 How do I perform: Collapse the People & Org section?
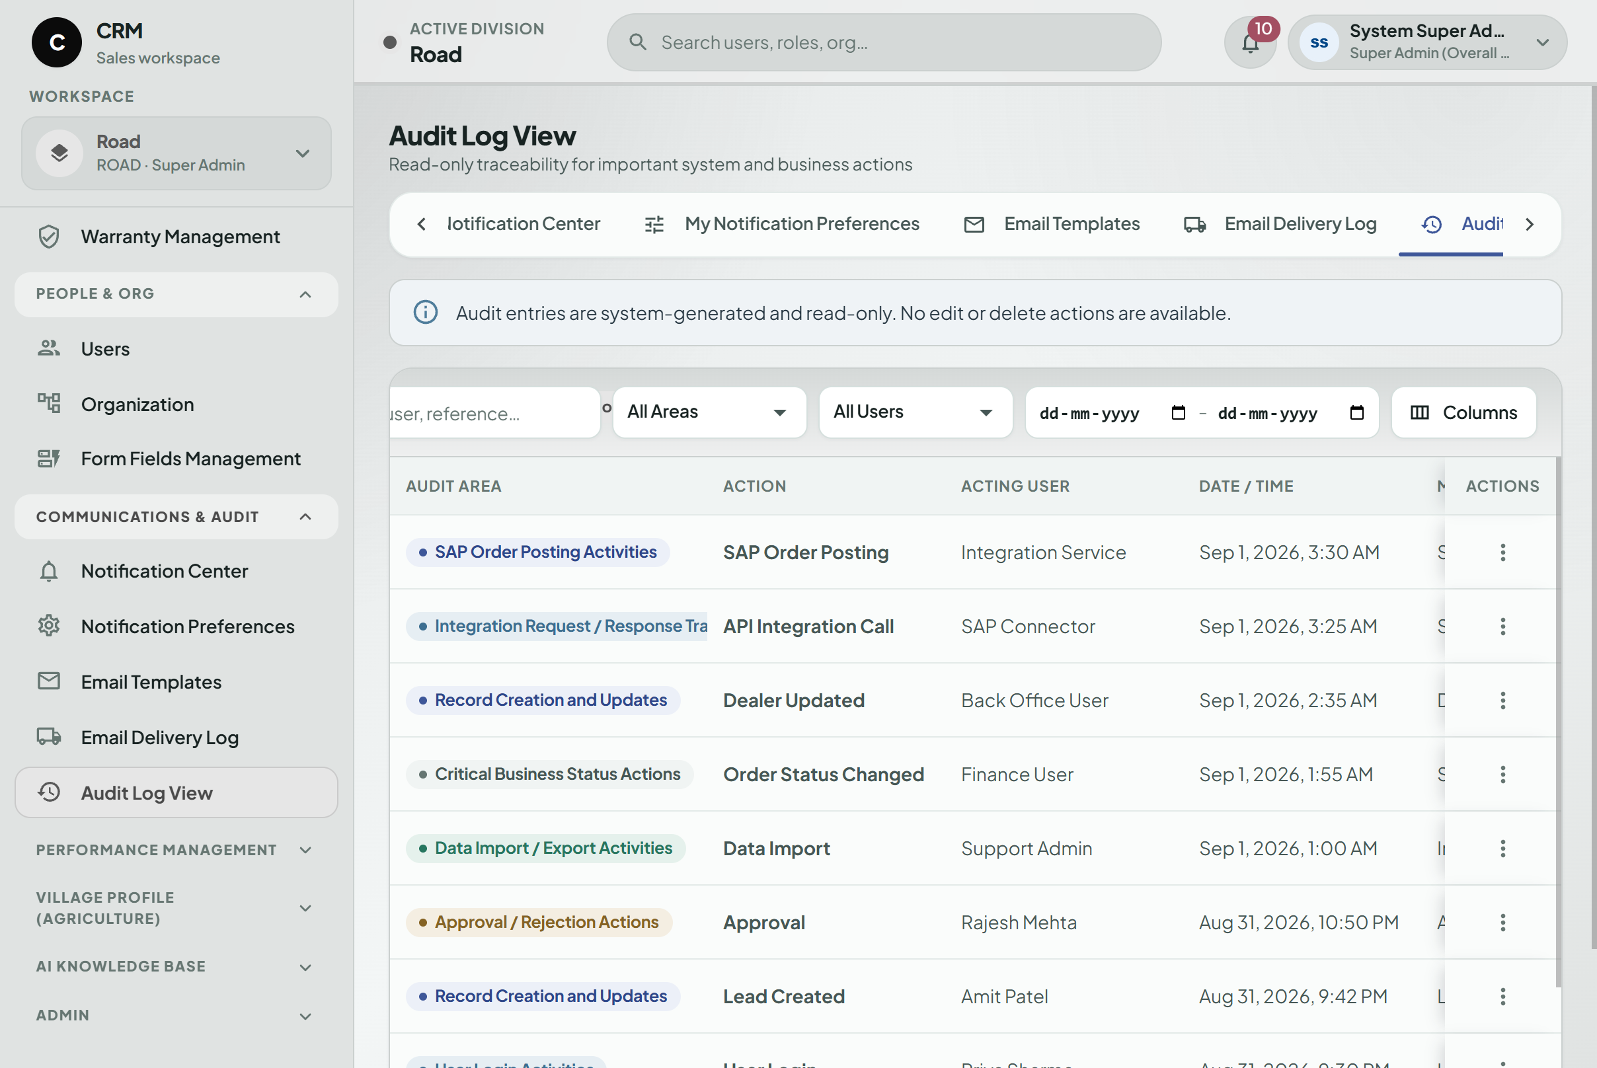(176, 294)
